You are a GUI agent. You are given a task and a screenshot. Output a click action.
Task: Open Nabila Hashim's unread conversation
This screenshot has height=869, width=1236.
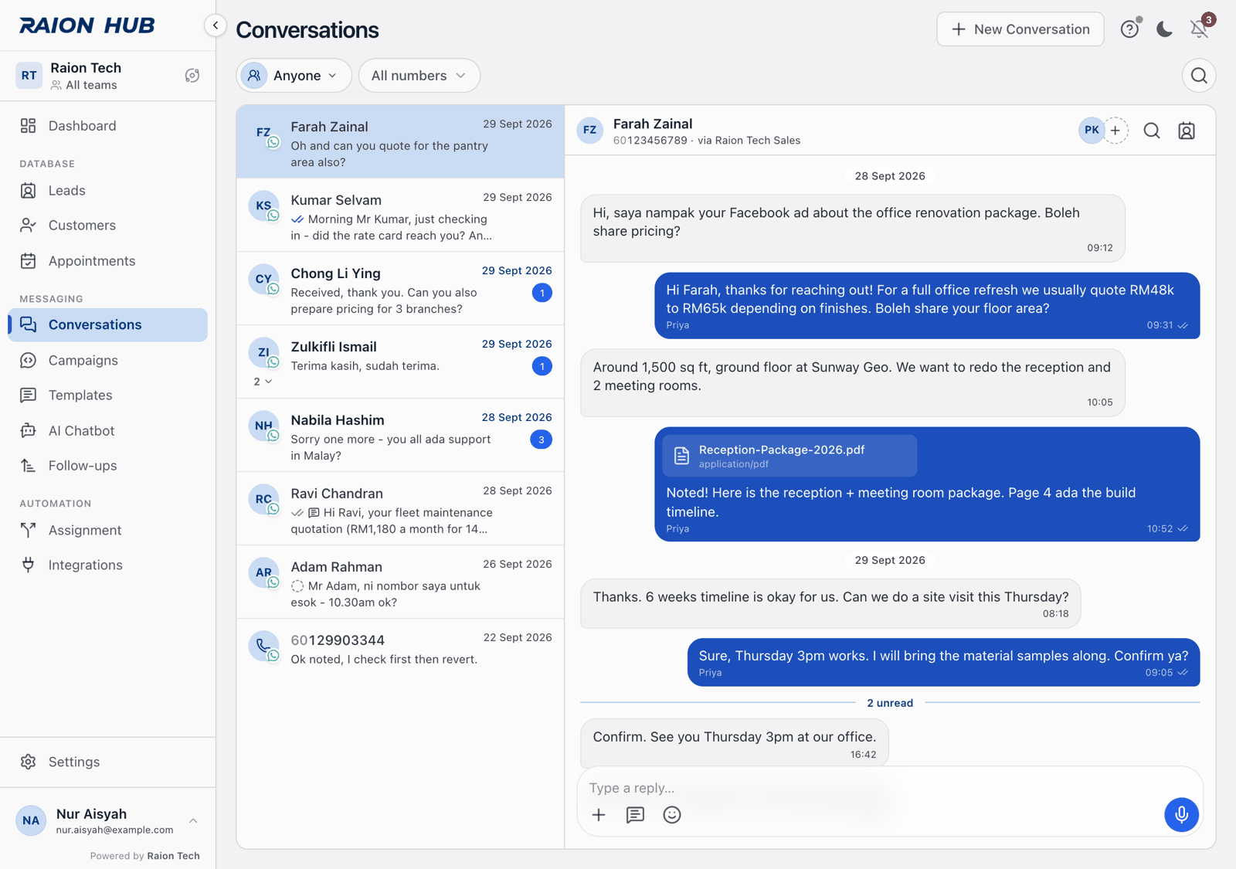[x=400, y=436]
